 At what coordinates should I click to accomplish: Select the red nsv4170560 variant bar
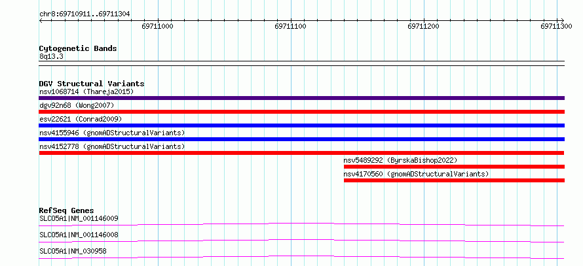455,180
